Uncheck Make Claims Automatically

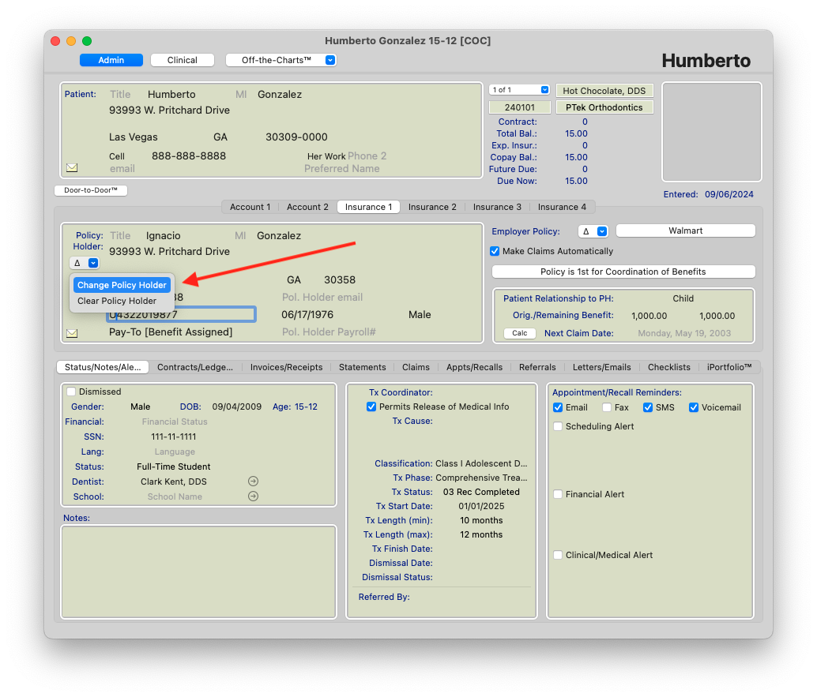point(495,251)
